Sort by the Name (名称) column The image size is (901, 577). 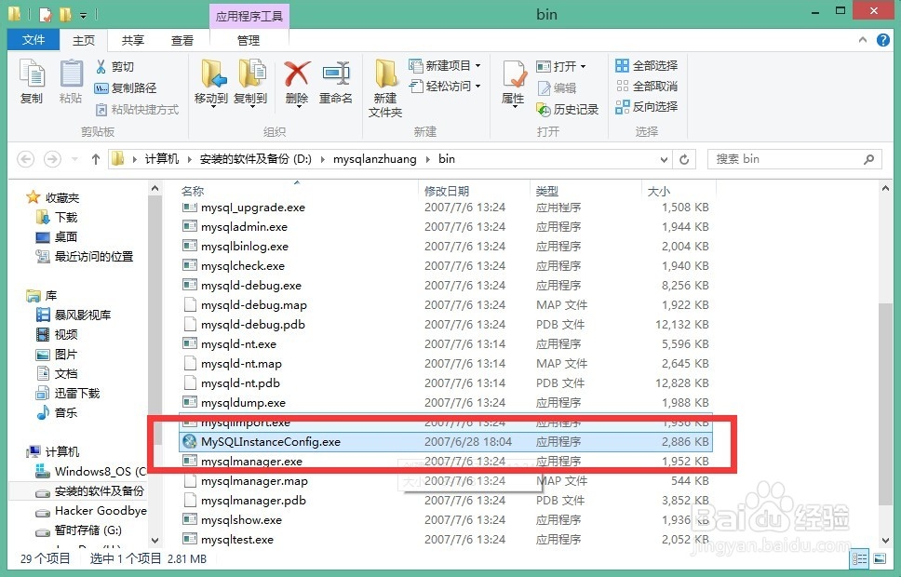(x=193, y=191)
